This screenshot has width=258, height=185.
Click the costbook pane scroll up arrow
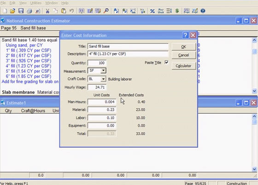(x=254, y=40)
